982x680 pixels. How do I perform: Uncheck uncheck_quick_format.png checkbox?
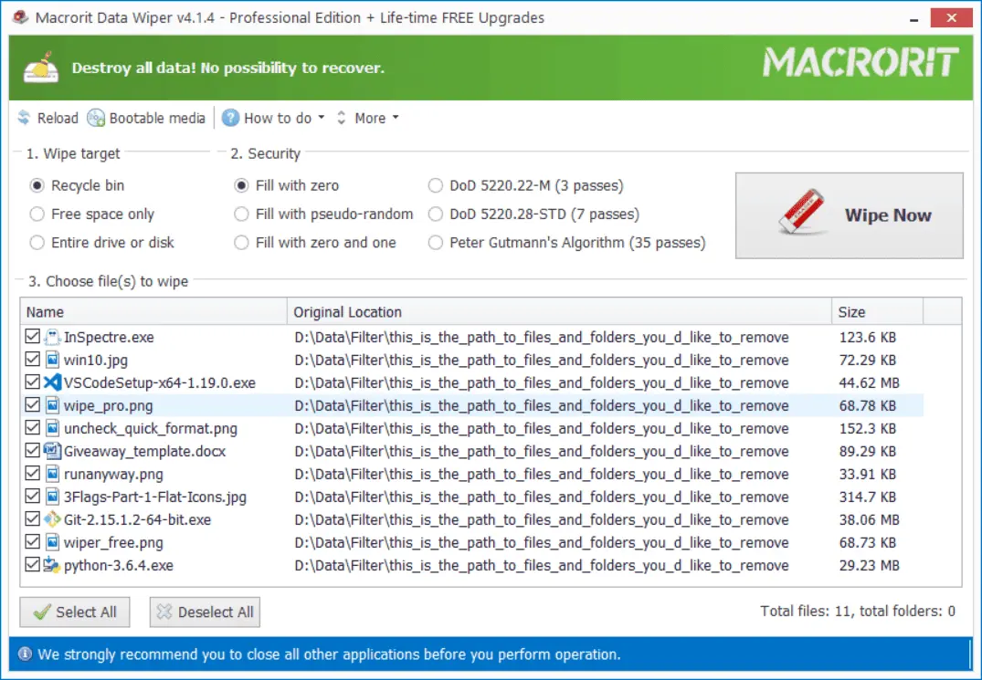click(x=33, y=428)
